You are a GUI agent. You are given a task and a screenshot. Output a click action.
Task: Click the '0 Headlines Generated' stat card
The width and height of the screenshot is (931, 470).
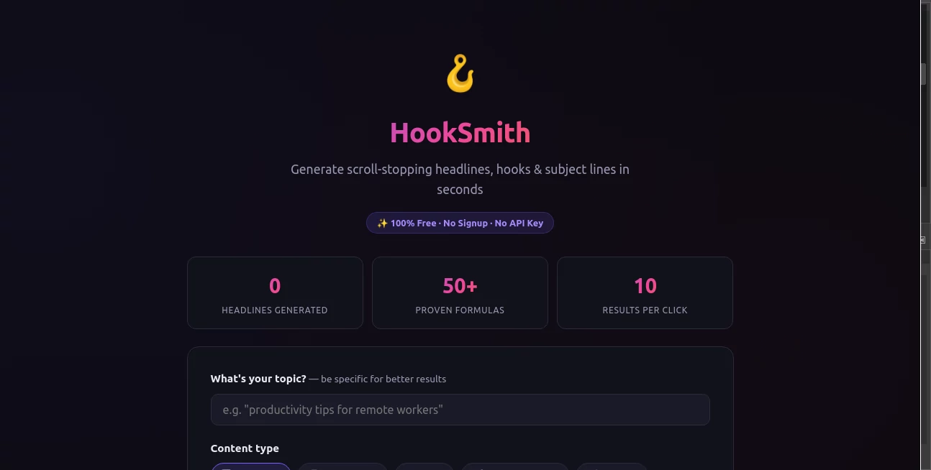click(275, 292)
